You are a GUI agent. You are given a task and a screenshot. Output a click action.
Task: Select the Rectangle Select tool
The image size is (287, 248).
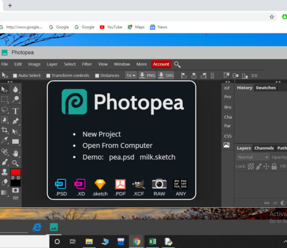coord(4,100)
